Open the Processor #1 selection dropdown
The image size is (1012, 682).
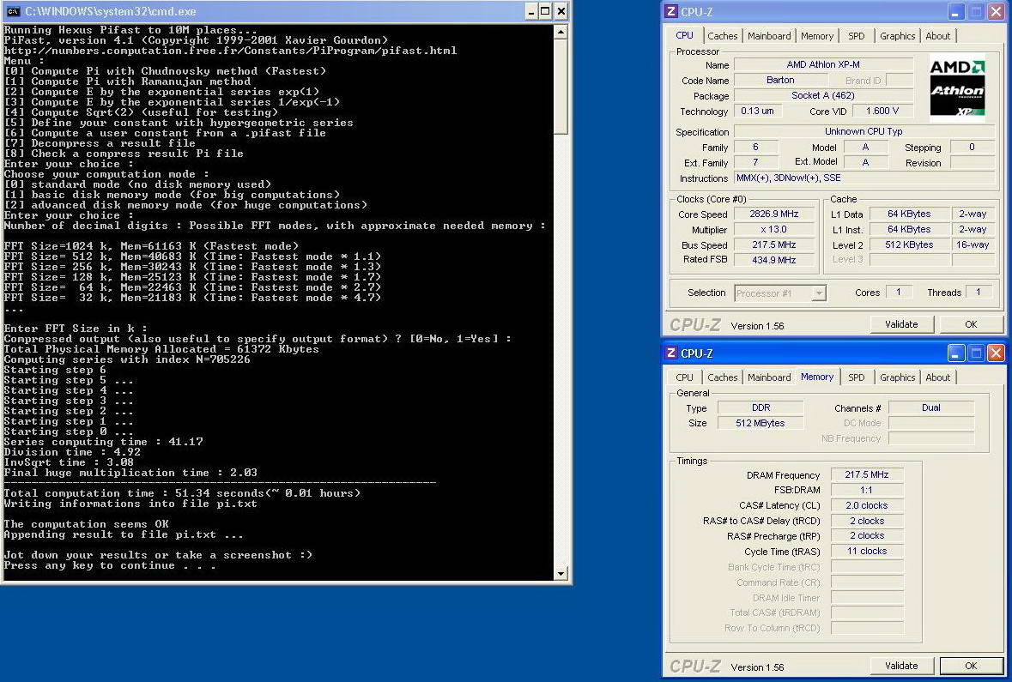pos(818,293)
